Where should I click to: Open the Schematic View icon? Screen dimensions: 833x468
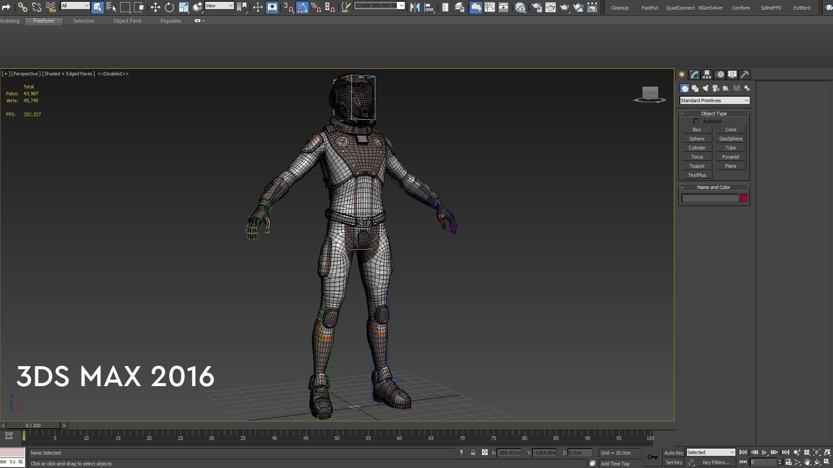click(504, 7)
